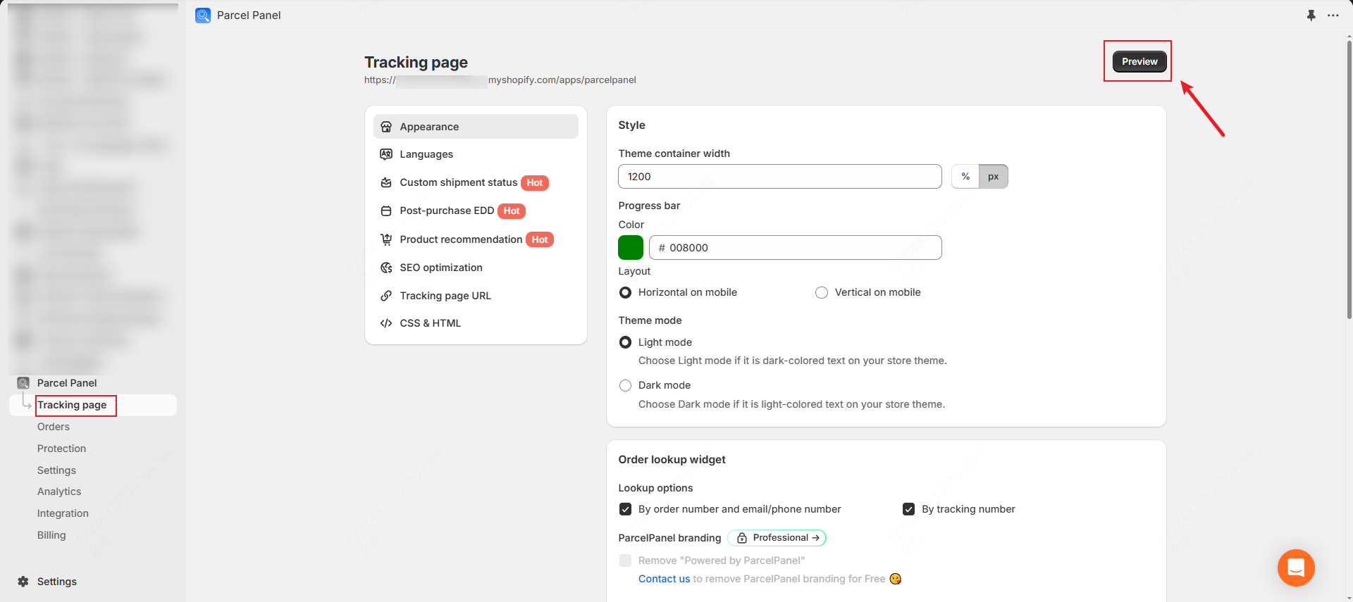Viewport: 1353px width, 602px height.
Task: Select Vertical on mobile layout
Action: (822, 292)
